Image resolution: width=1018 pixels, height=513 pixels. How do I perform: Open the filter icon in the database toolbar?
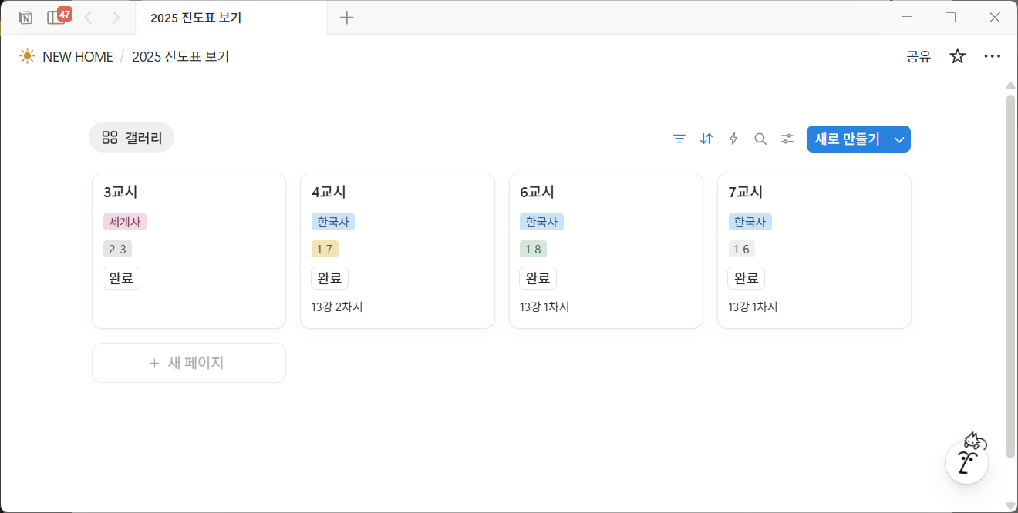[679, 139]
